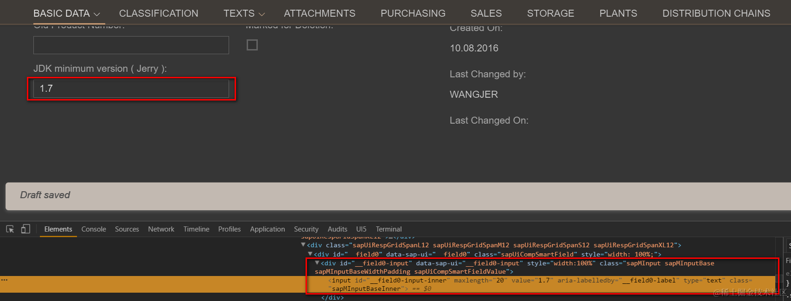Open the DevTools Network panel
This screenshot has width=791, height=301.
point(161,229)
